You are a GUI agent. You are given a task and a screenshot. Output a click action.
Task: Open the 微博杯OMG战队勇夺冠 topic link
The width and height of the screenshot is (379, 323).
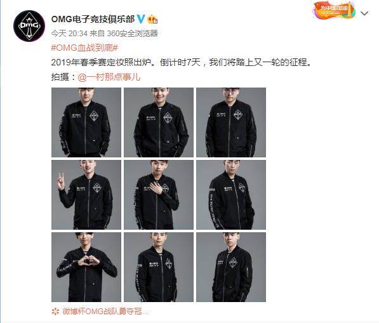105,312
